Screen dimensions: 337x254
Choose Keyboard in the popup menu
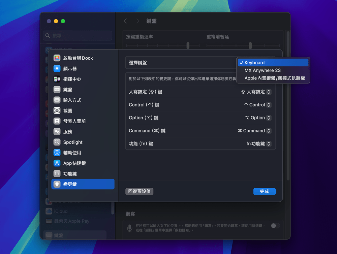(273, 63)
